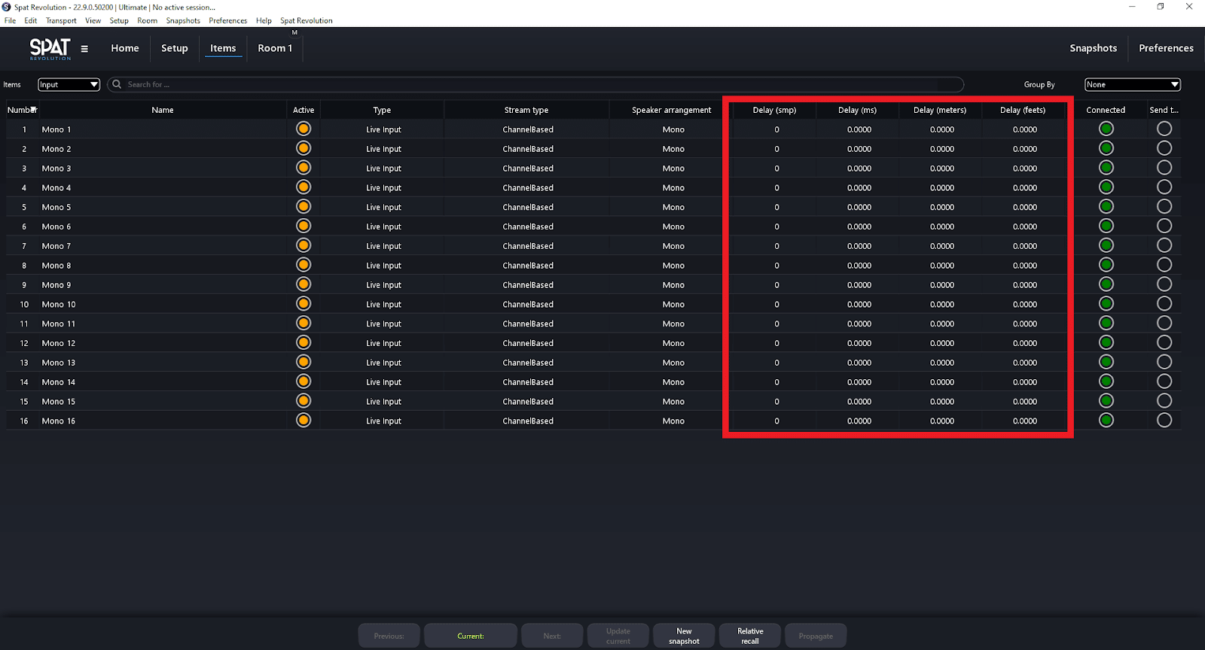
Task: Click the Delay (ms) value for Mono 7
Action: tap(859, 246)
